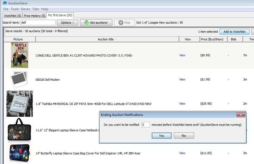
Task: Click placeholder picture for 0E828 Dell Modem
Action: [19, 79]
